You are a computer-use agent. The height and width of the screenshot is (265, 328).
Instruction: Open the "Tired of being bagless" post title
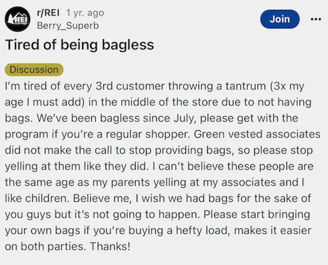click(x=79, y=45)
